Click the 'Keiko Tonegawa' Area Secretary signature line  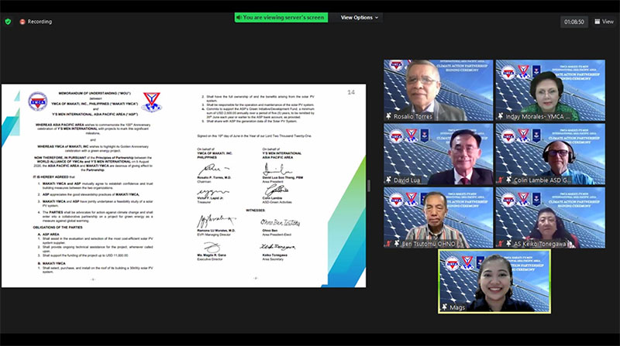coord(275,255)
